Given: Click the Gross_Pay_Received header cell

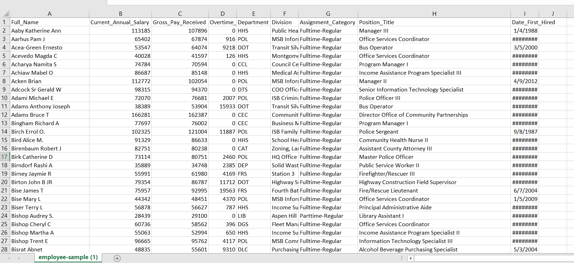Looking at the screenshot, I should [x=180, y=22].
